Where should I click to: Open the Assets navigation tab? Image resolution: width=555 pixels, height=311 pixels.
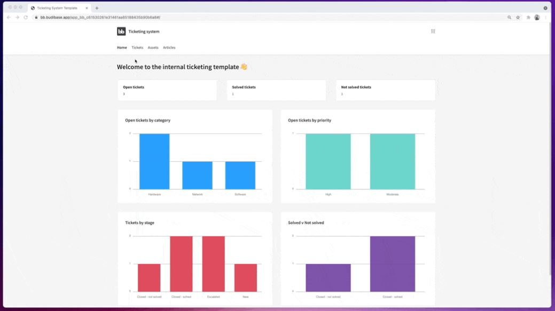point(153,47)
